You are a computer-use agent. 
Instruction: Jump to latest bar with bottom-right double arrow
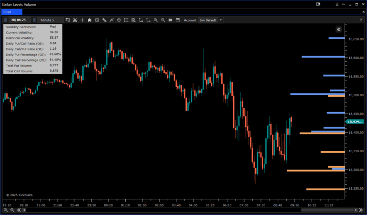[x=362, y=210]
